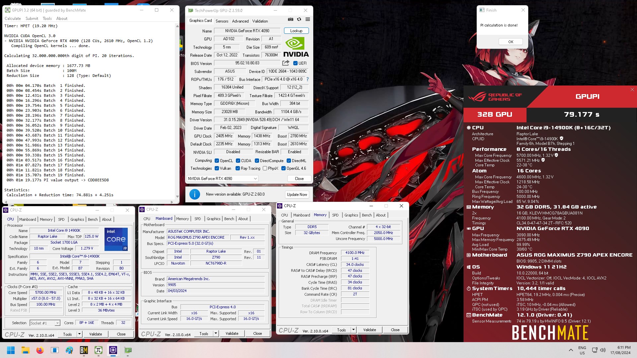The height and width of the screenshot is (358, 637).
Task: Click Update Now for GPU-Z 2.60.0
Action: (x=297, y=194)
